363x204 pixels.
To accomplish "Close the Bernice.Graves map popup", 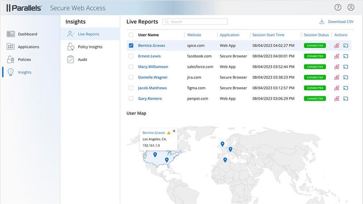I will (x=174, y=131).
